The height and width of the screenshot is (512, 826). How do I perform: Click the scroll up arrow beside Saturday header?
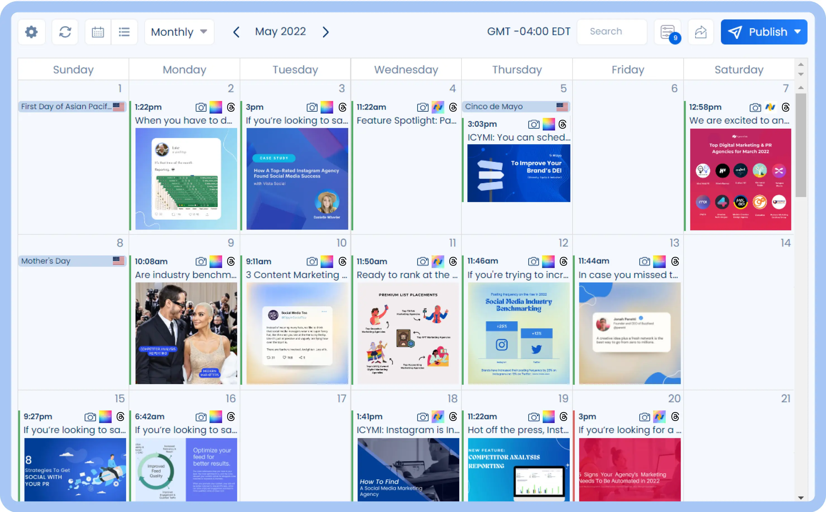coord(801,64)
